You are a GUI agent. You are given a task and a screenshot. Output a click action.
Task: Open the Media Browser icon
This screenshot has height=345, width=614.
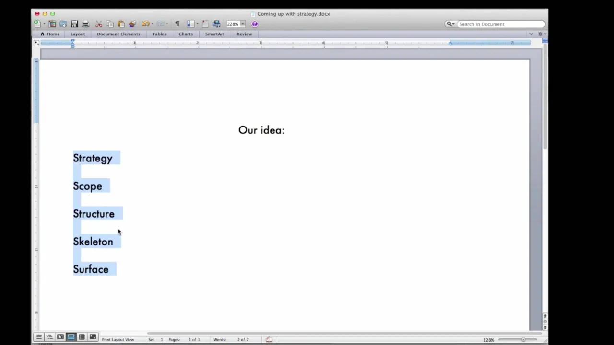(216, 24)
